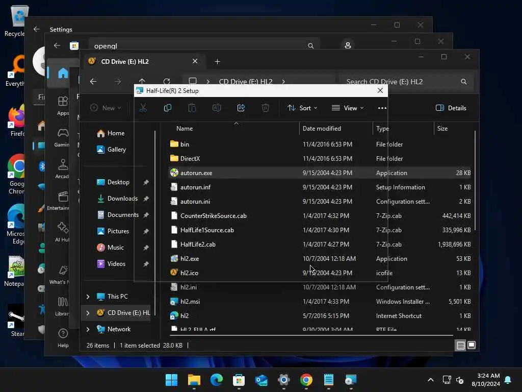Click the file list vertical scrollbar
522x392 pixels.
(475, 180)
